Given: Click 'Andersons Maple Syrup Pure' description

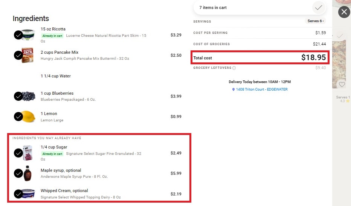Looking at the screenshot, I should [x=74, y=177].
